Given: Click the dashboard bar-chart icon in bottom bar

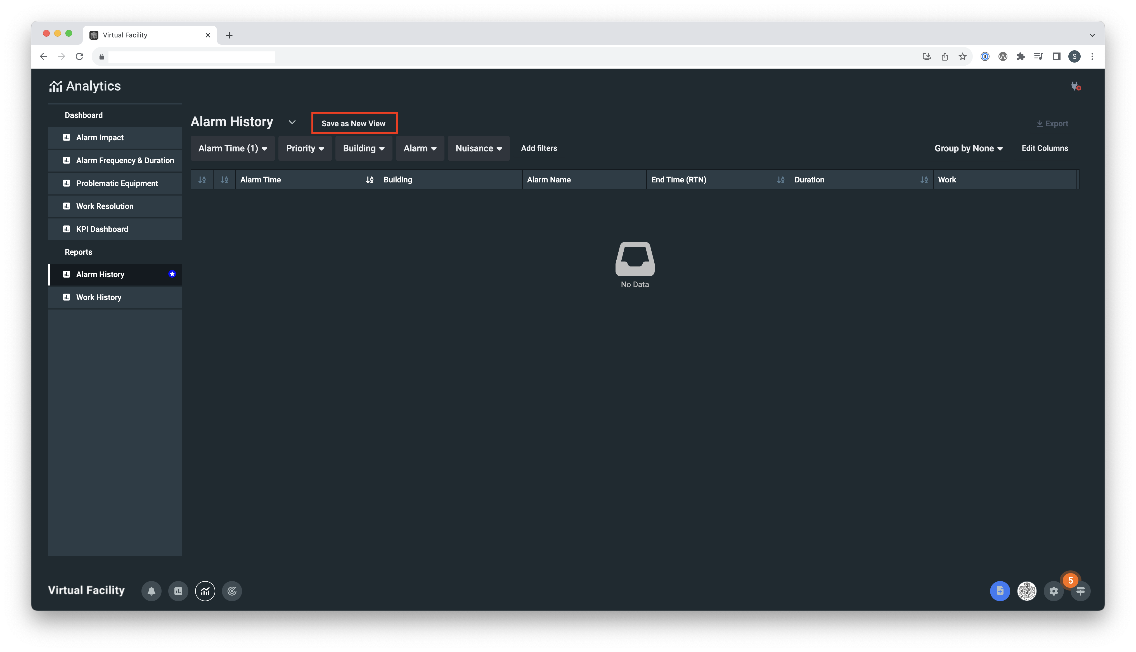Looking at the screenshot, I should point(178,591).
